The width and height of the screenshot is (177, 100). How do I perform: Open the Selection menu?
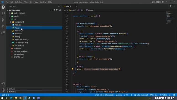point(19,2)
